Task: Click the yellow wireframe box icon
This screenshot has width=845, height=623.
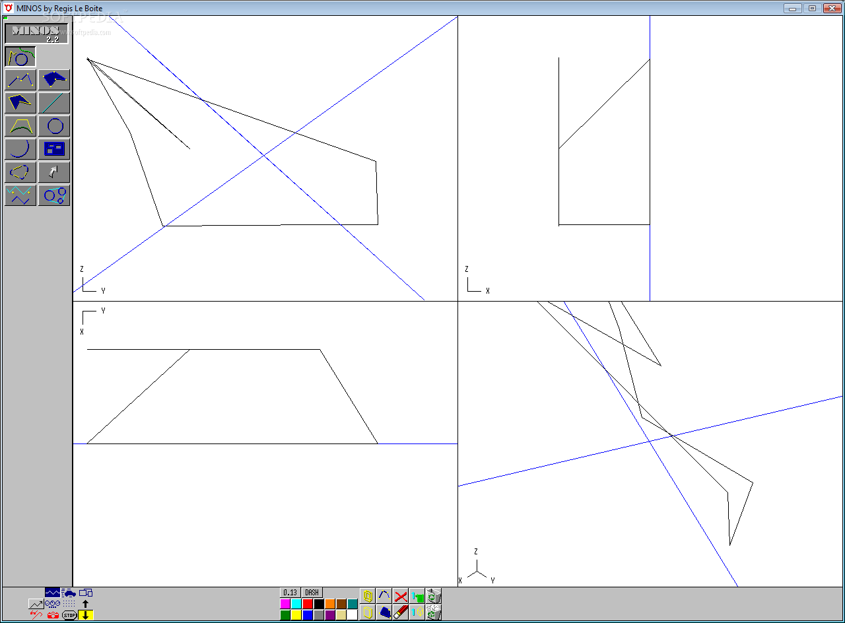Action: coord(368,596)
